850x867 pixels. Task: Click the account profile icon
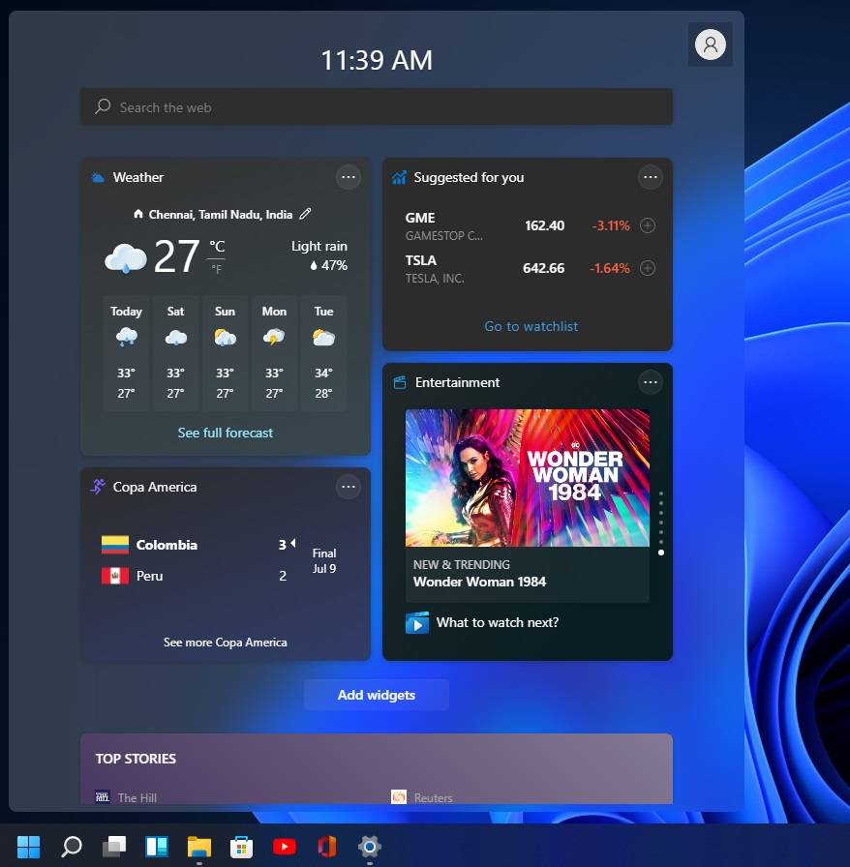tap(710, 45)
